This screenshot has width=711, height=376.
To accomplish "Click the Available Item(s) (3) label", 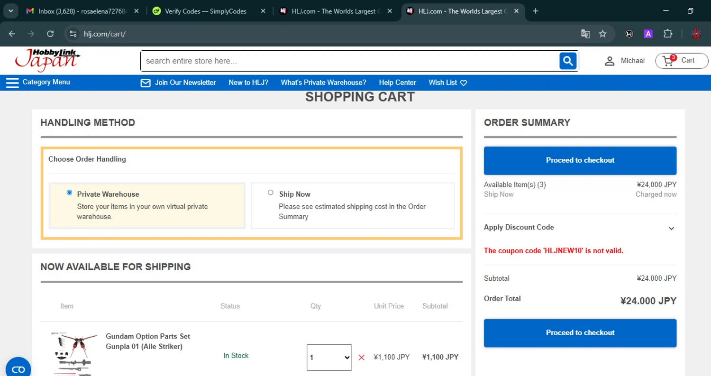I will pyautogui.click(x=515, y=185).
